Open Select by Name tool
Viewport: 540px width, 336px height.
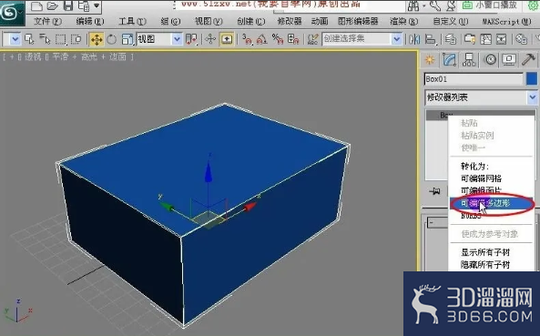pyautogui.click(x=45, y=39)
